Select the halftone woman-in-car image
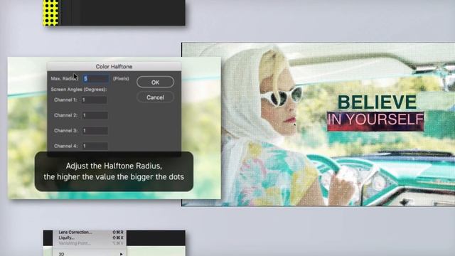The height and width of the screenshot is (256, 455). tap(318, 124)
